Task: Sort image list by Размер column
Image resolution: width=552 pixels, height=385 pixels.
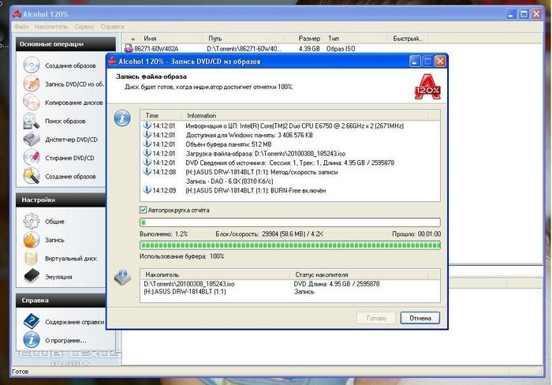Action: [309, 38]
